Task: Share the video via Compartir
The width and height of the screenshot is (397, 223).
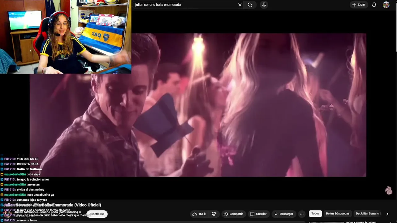Action: [233, 214]
